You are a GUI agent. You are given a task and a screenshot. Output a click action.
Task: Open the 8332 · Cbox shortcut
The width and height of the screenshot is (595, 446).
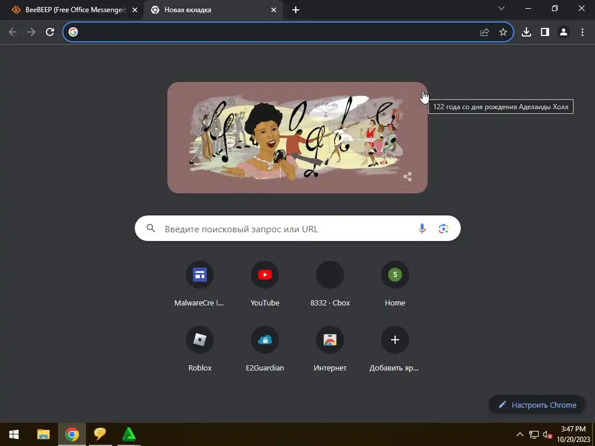pyautogui.click(x=330, y=283)
